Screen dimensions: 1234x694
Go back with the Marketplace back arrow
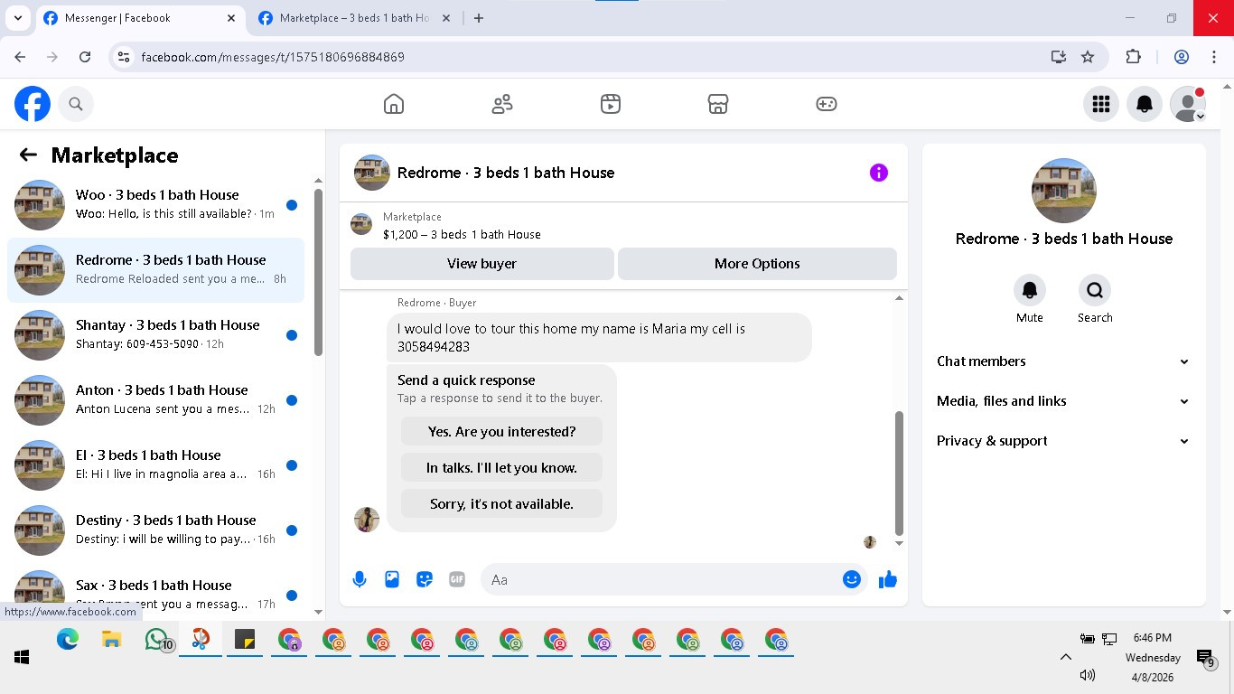28,155
